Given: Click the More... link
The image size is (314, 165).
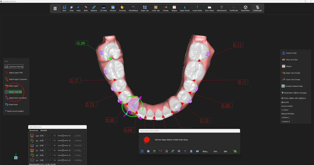Looking at the screenshot, I should click(x=205, y=151).
